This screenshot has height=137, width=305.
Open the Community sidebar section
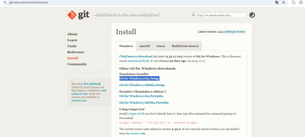click(77, 64)
